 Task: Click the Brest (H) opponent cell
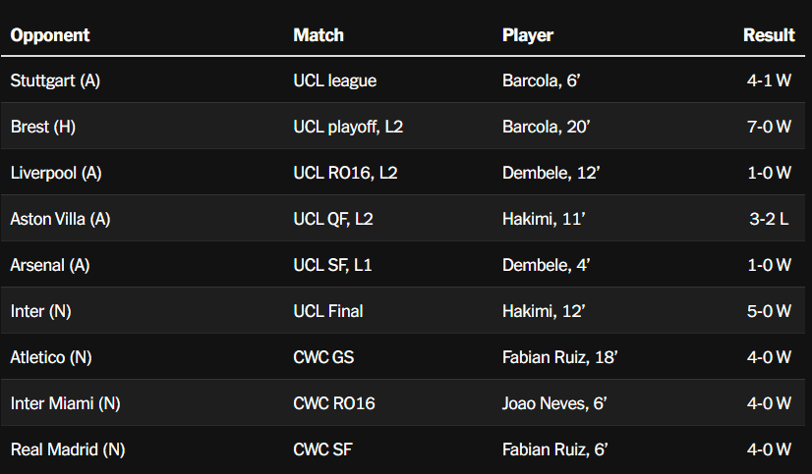click(43, 127)
